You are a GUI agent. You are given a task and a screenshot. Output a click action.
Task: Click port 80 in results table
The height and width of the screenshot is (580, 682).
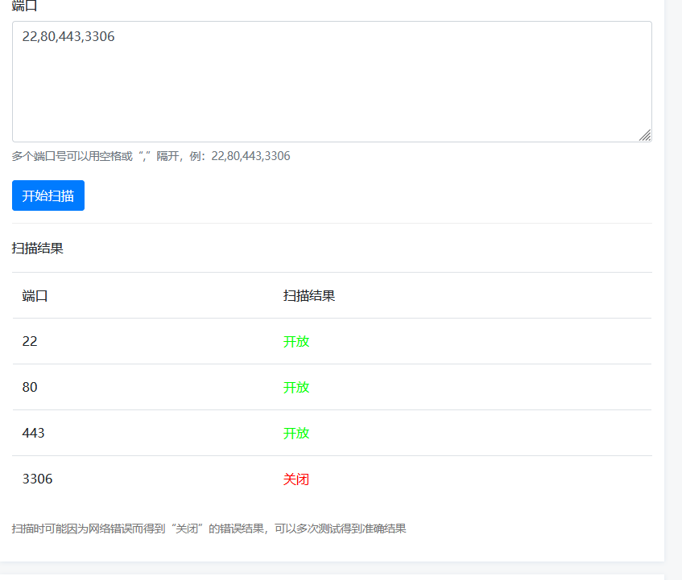pyautogui.click(x=30, y=387)
